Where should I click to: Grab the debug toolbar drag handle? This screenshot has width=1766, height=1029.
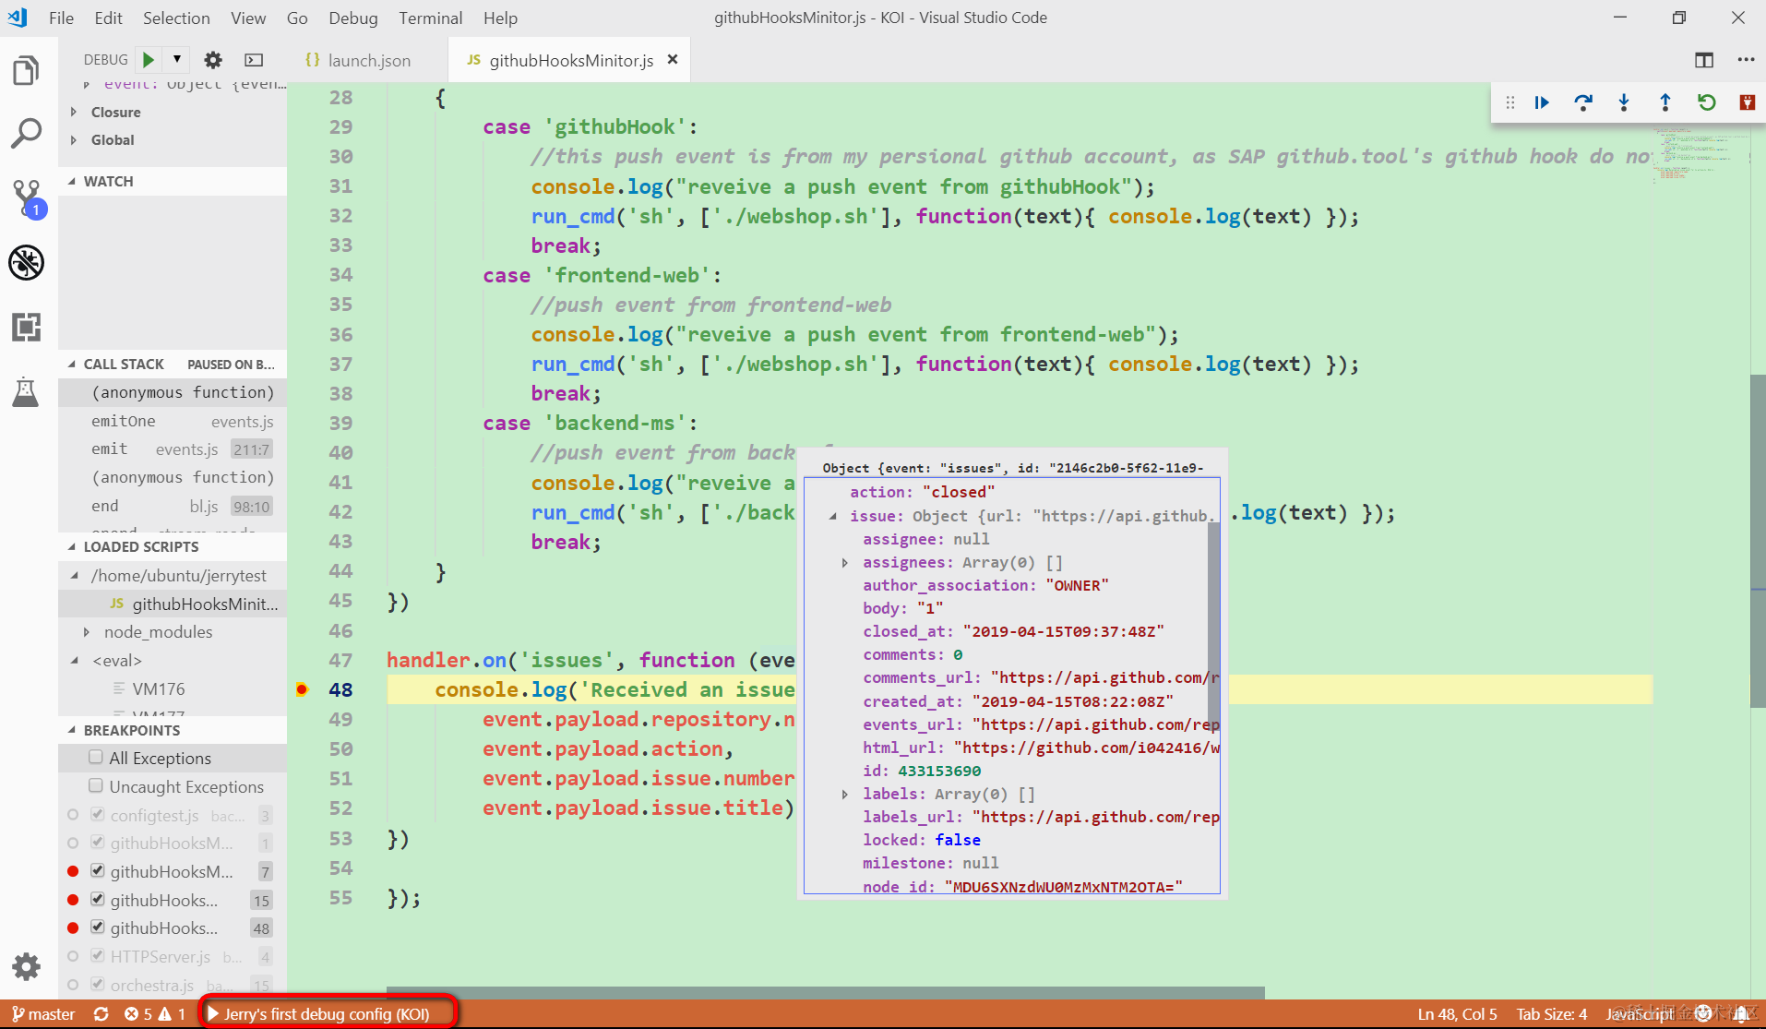1510,102
